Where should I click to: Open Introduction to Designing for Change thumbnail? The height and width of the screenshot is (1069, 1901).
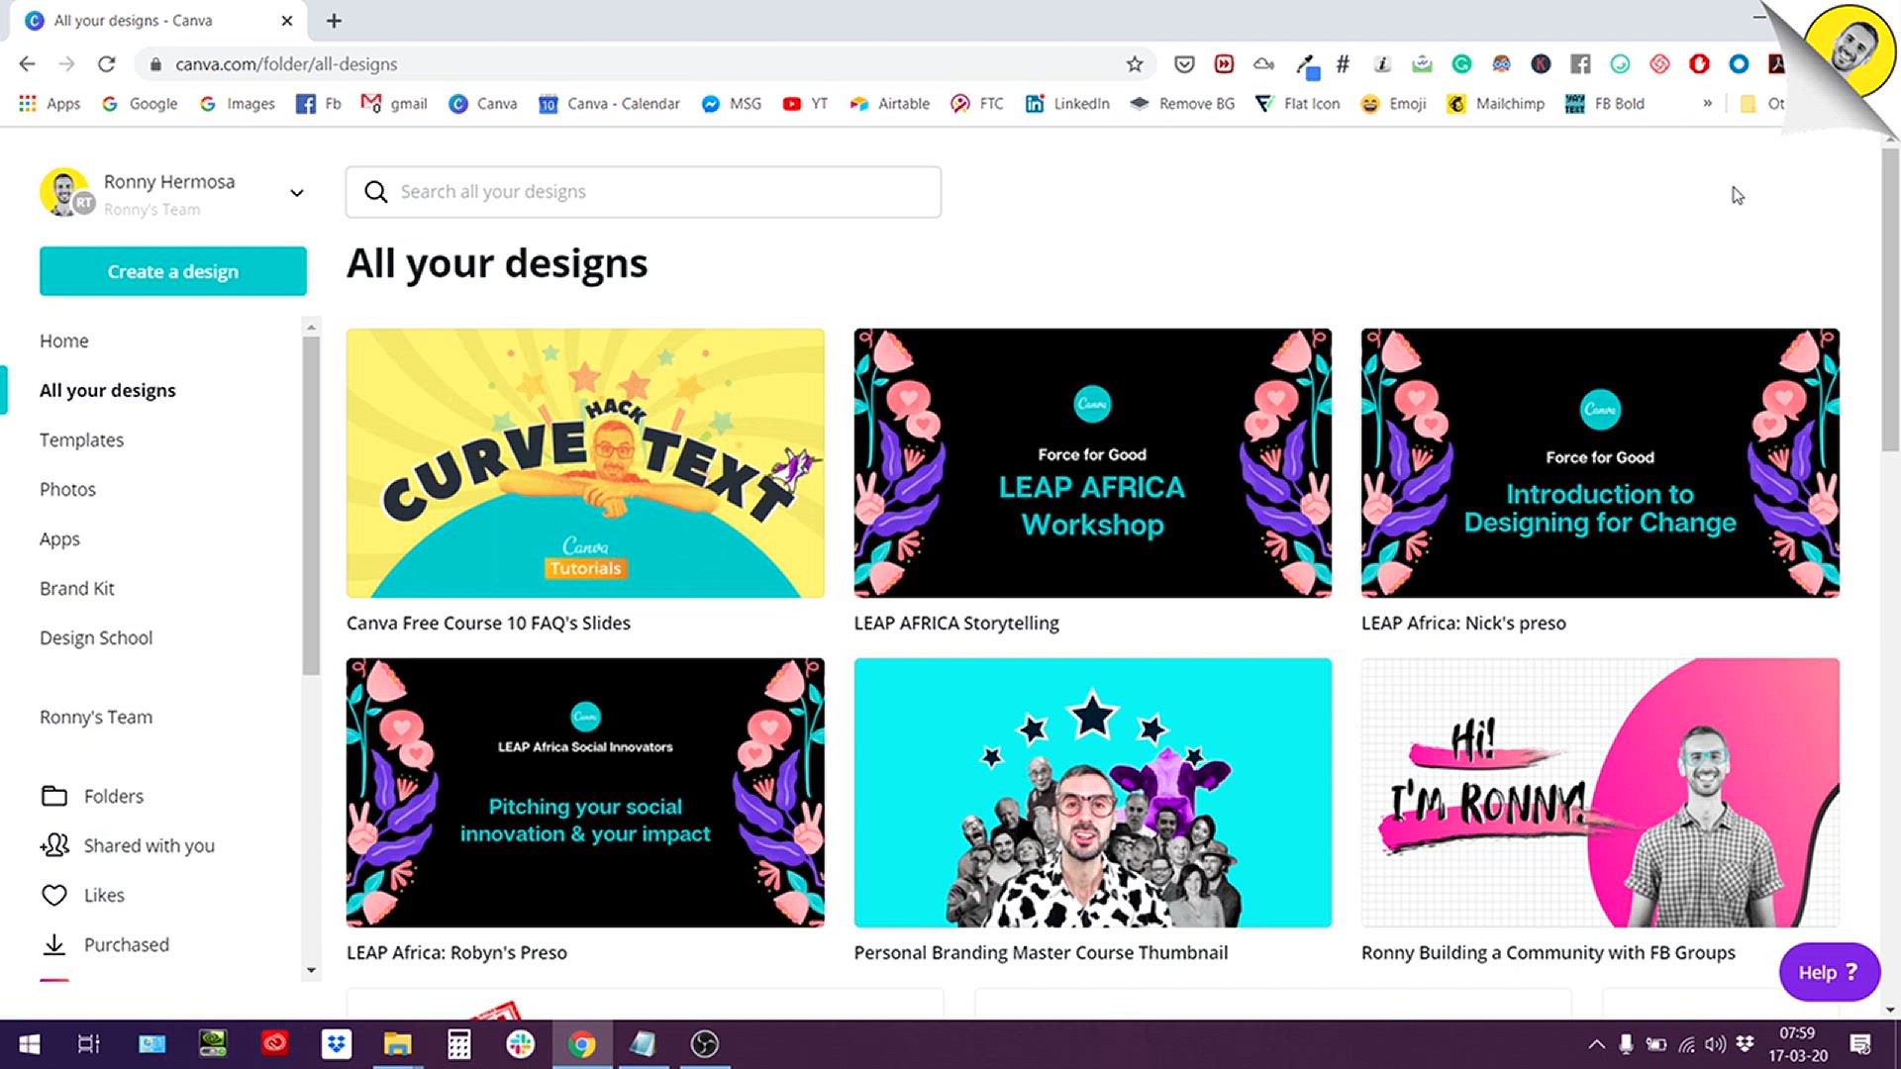pyautogui.click(x=1600, y=463)
